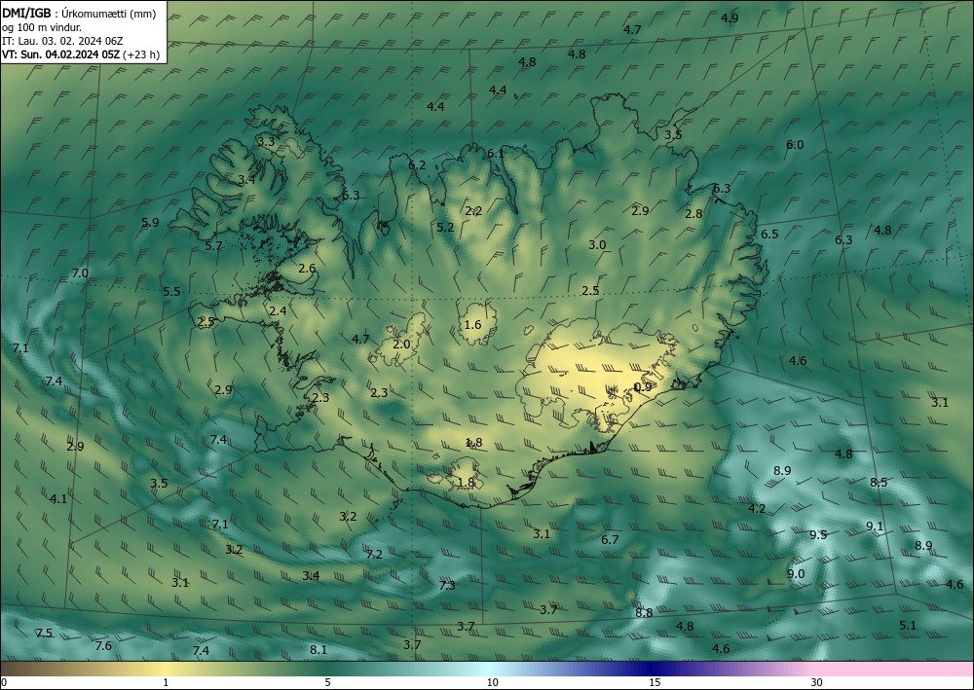The image size is (974, 690).
Task: Select the 7.6 value in the lower left
Action: [103, 646]
